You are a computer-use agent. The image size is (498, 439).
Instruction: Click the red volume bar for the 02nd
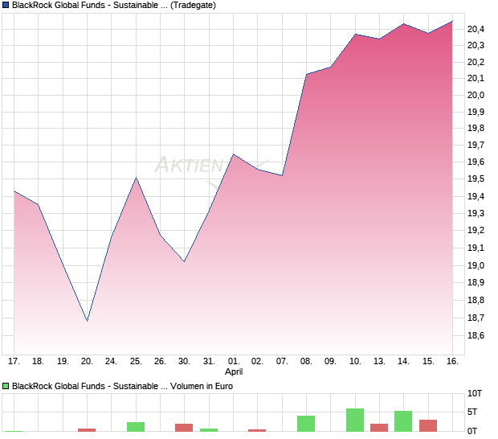[x=257, y=430]
